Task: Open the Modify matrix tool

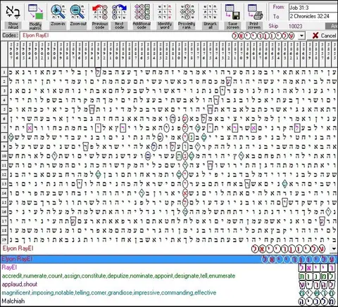Action: pyautogui.click(x=35, y=12)
